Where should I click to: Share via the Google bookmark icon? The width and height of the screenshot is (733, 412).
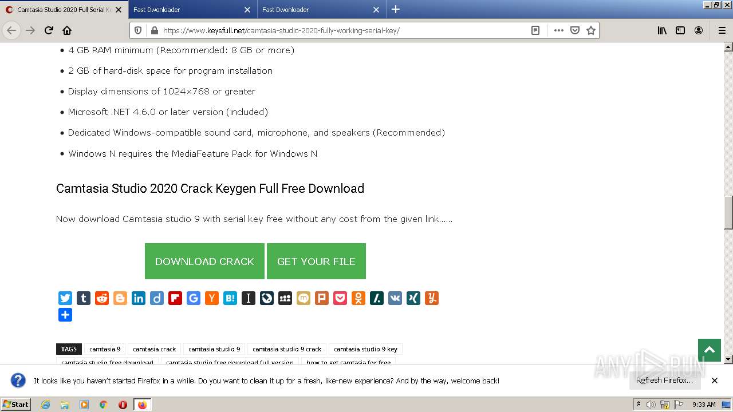point(194,298)
